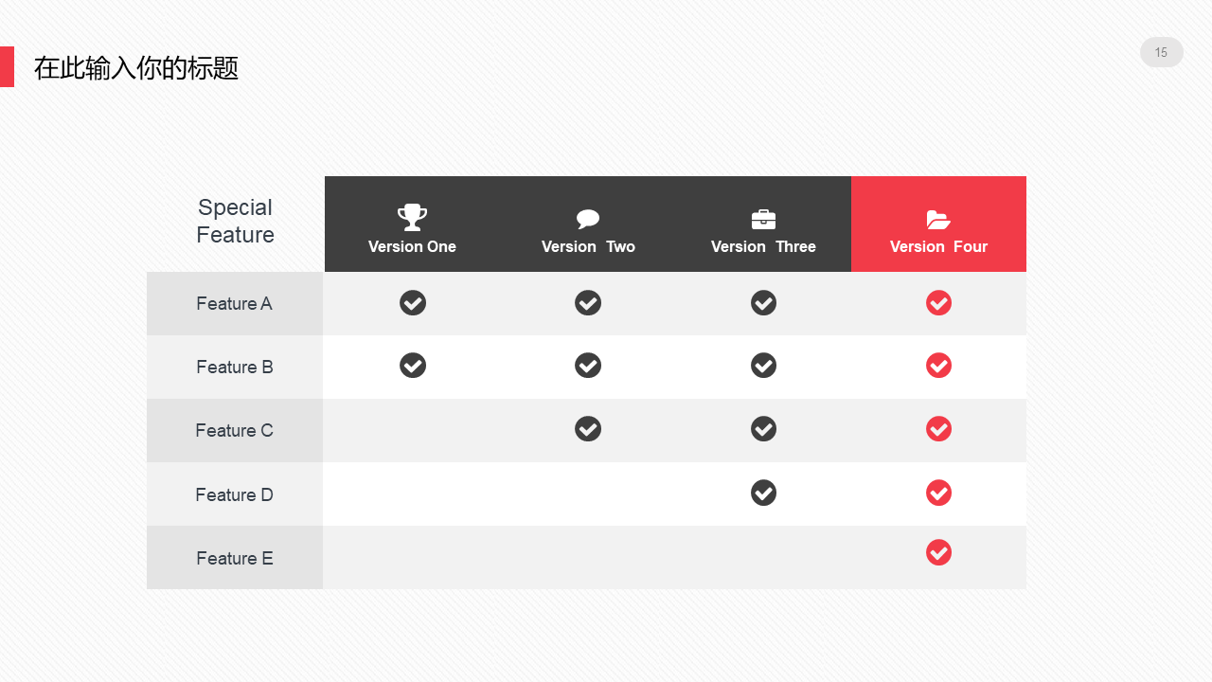1212x682 pixels.
Task: Click the Version One header label
Action: [412, 247]
